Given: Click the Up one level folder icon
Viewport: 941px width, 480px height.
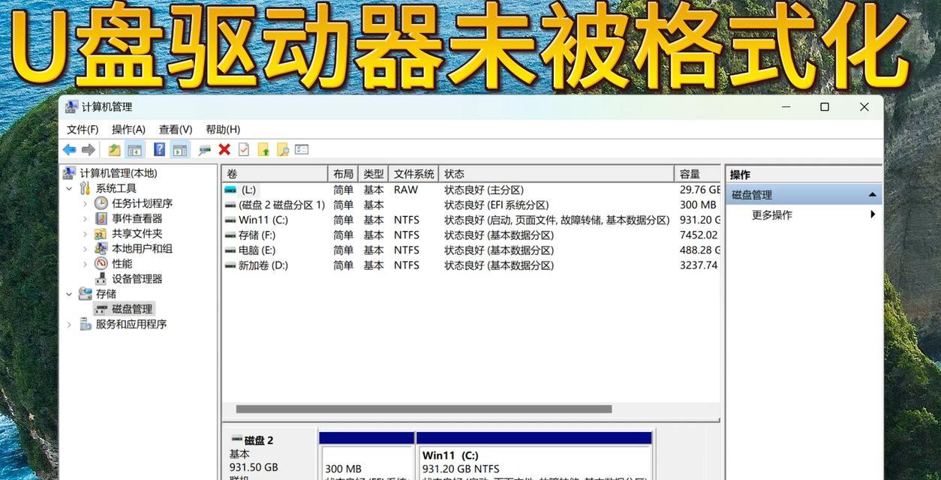Looking at the screenshot, I should pyautogui.click(x=114, y=149).
